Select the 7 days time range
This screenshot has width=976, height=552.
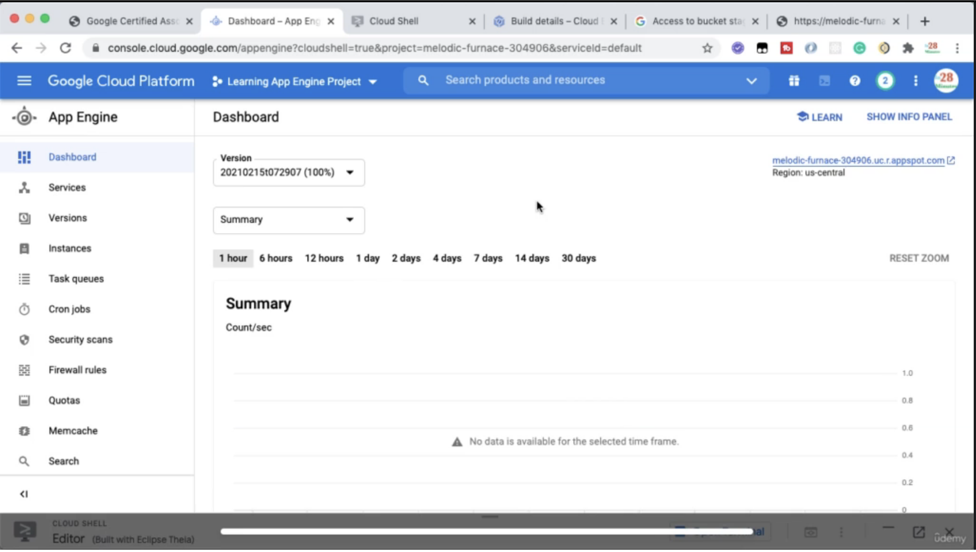coord(488,258)
